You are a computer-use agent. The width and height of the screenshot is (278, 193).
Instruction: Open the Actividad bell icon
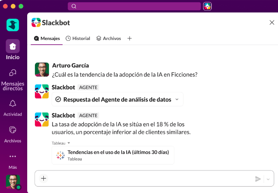point(13,103)
